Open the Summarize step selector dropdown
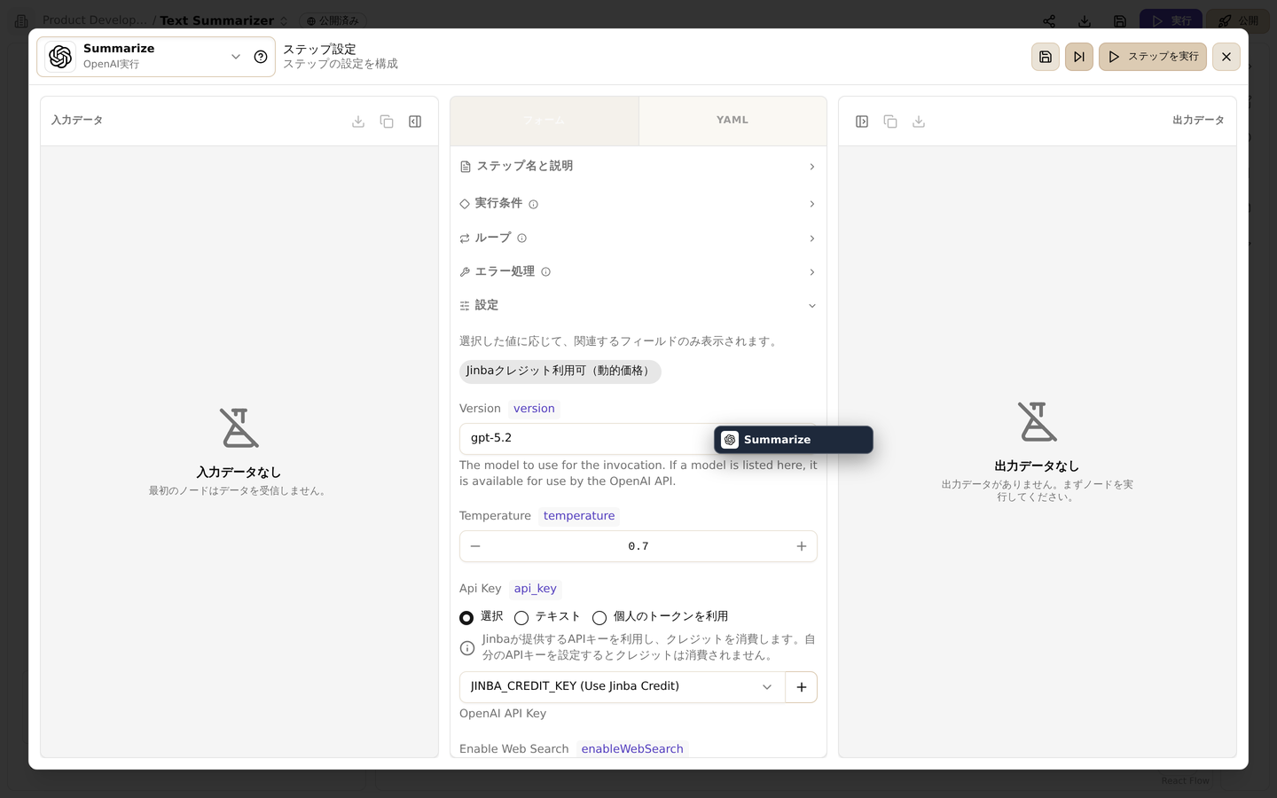 pos(156,57)
